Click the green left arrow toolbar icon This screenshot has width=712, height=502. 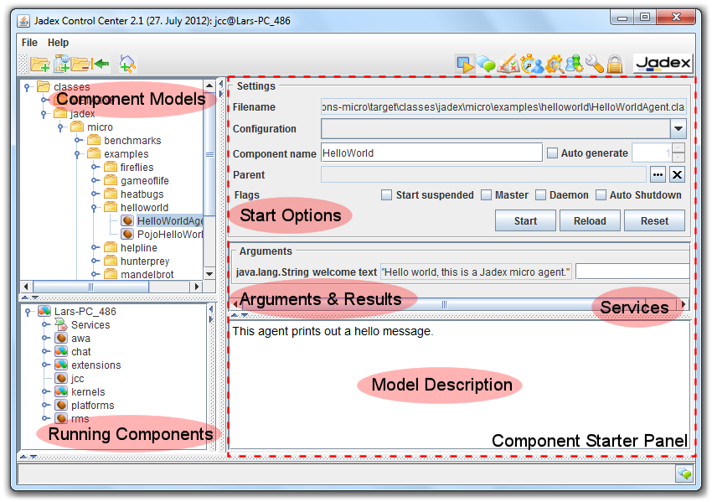point(101,64)
